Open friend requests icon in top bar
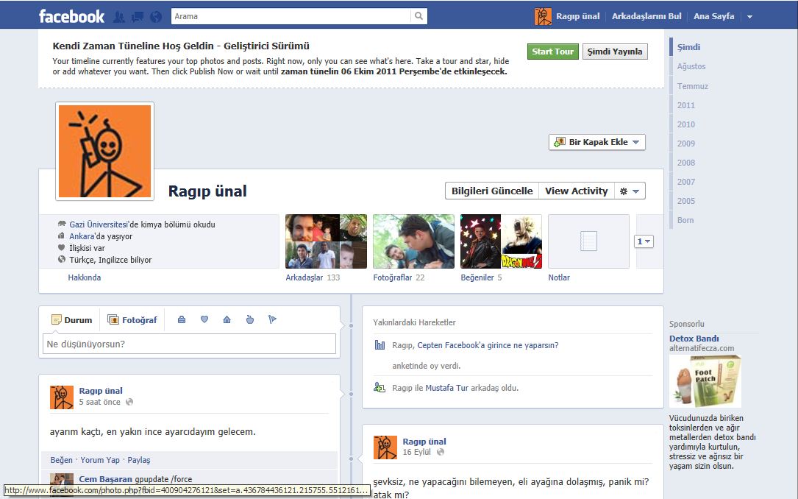798x499 pixels. 118,17
